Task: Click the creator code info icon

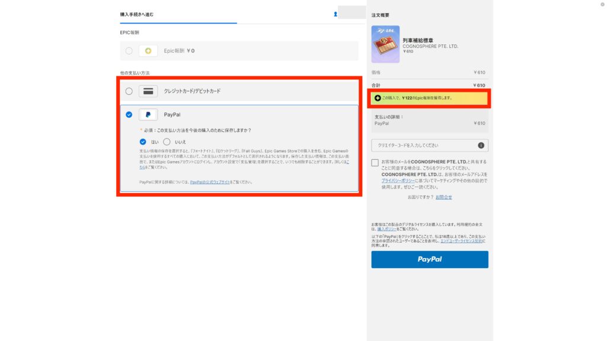Action: pyautogui.click(x=481, y=146)
